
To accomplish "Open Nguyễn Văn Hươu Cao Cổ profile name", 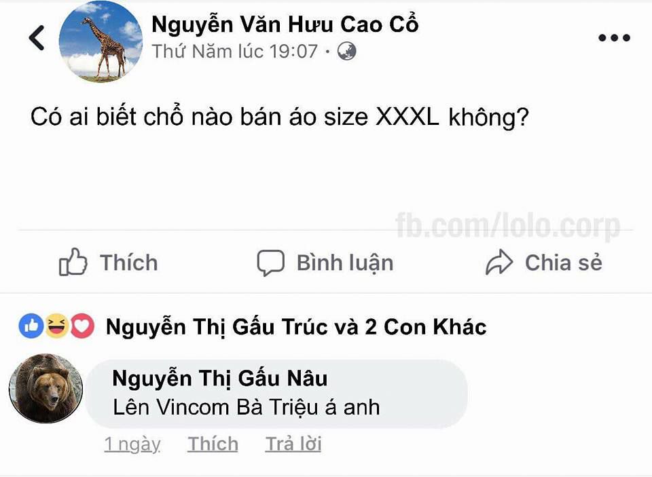I will 285,24.
